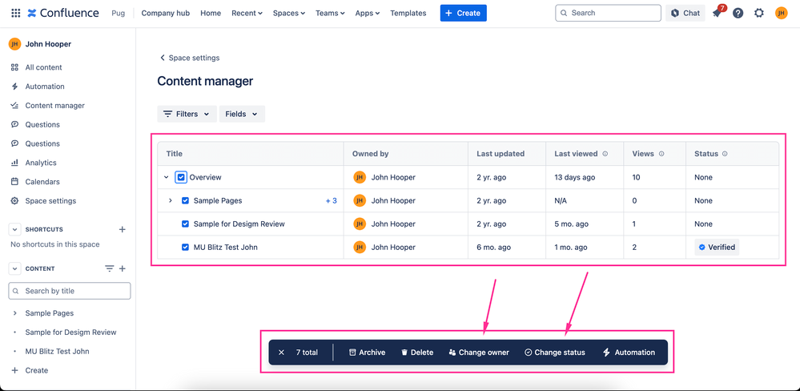Collapse the SHORTCUTS section
Screen dimensions: 800x391
[14, 229]
